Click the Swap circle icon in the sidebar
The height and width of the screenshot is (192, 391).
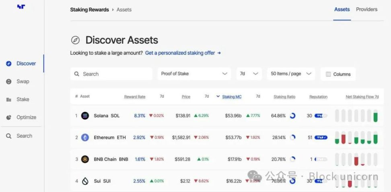[x=9, y=82]
